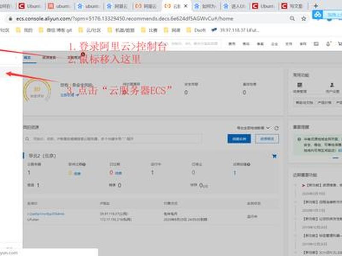Open the fourth item in console top menu
This screenshot has width=342, height=256.
(274, 44)
